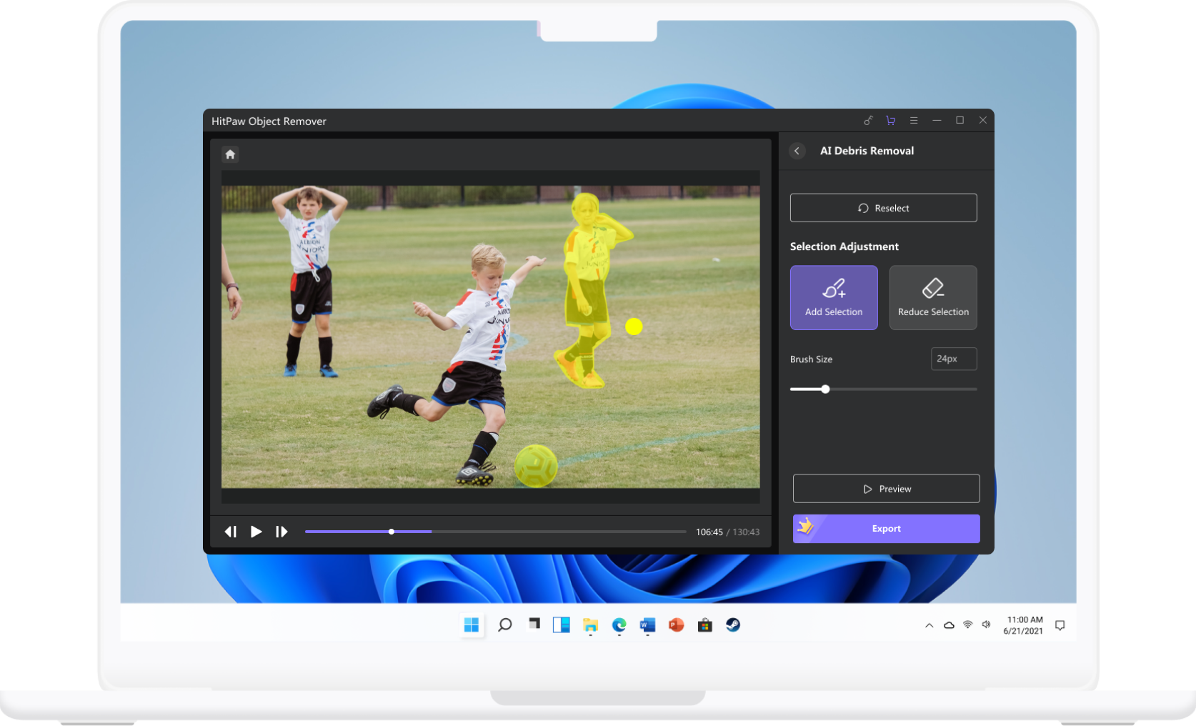The height and width of the screenshot is (726, 1196).
Task: Click the Home icon above the video
Action: click(x=229, y=154)
